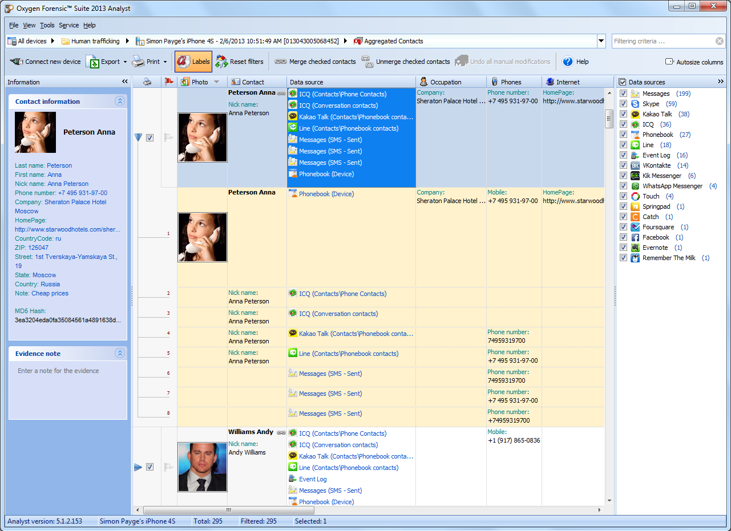Screen dimensions: 731x531
Task: Click the Merge checked contacts icon
Action: (280, 62)
